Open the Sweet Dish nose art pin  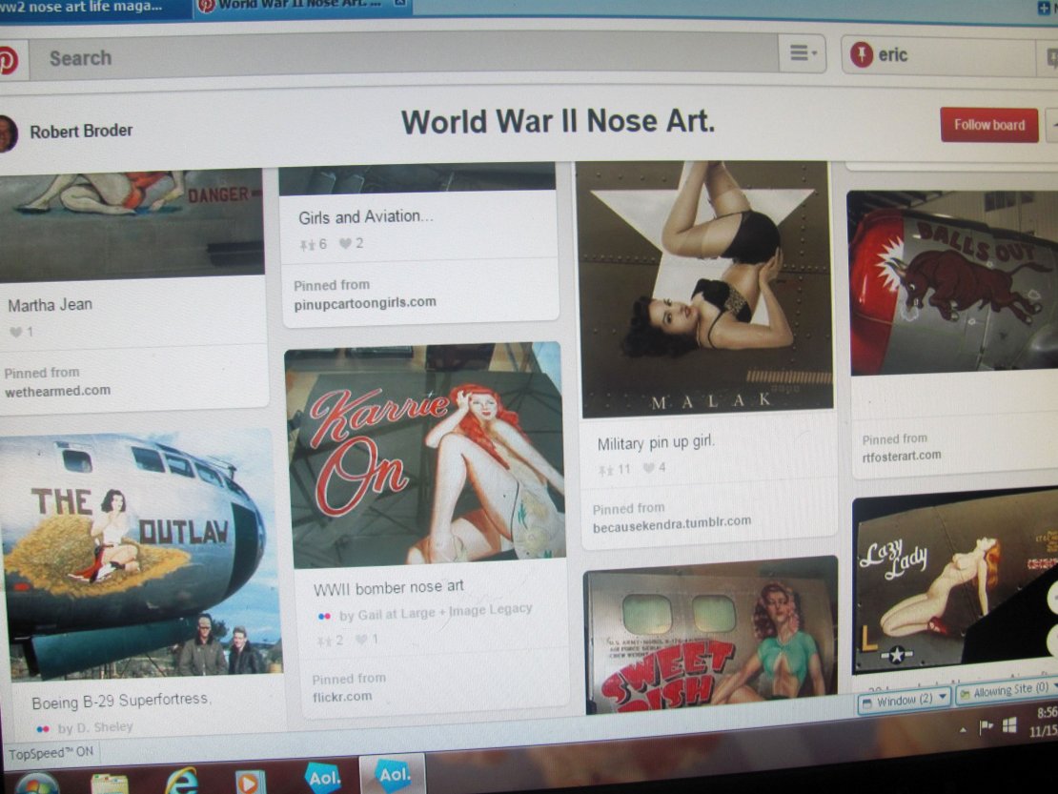point(712,636)
